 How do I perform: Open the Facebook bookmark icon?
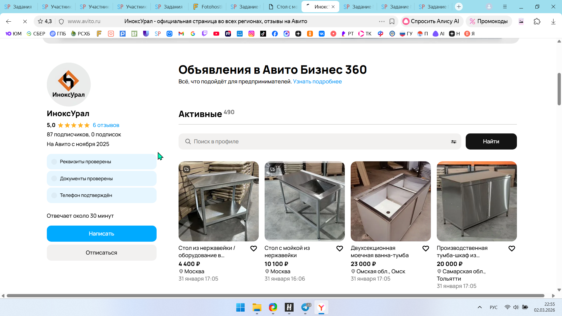275,34
